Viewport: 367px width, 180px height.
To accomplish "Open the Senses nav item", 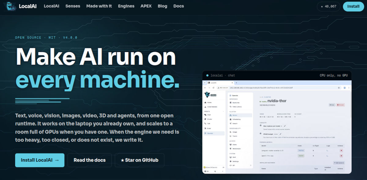I will (73, 6).
